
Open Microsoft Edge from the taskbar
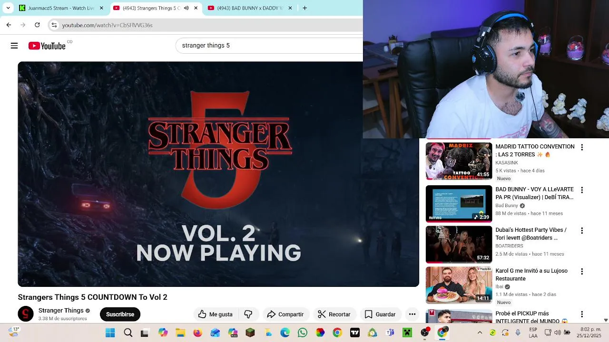(285, 332)
